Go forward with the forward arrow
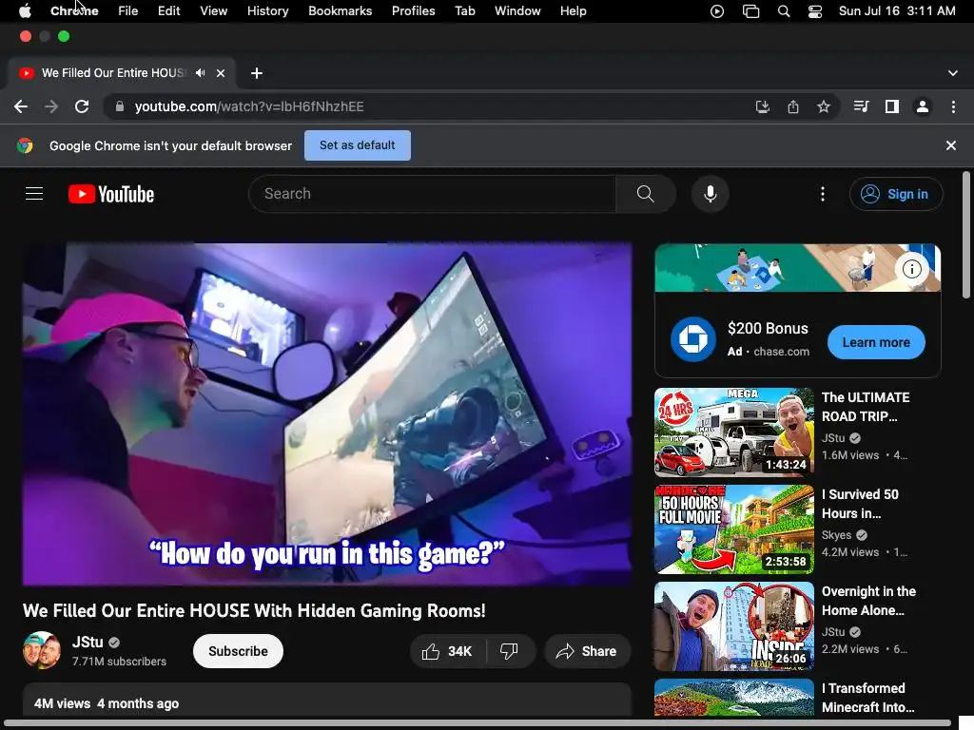 [x=51, y=106]
